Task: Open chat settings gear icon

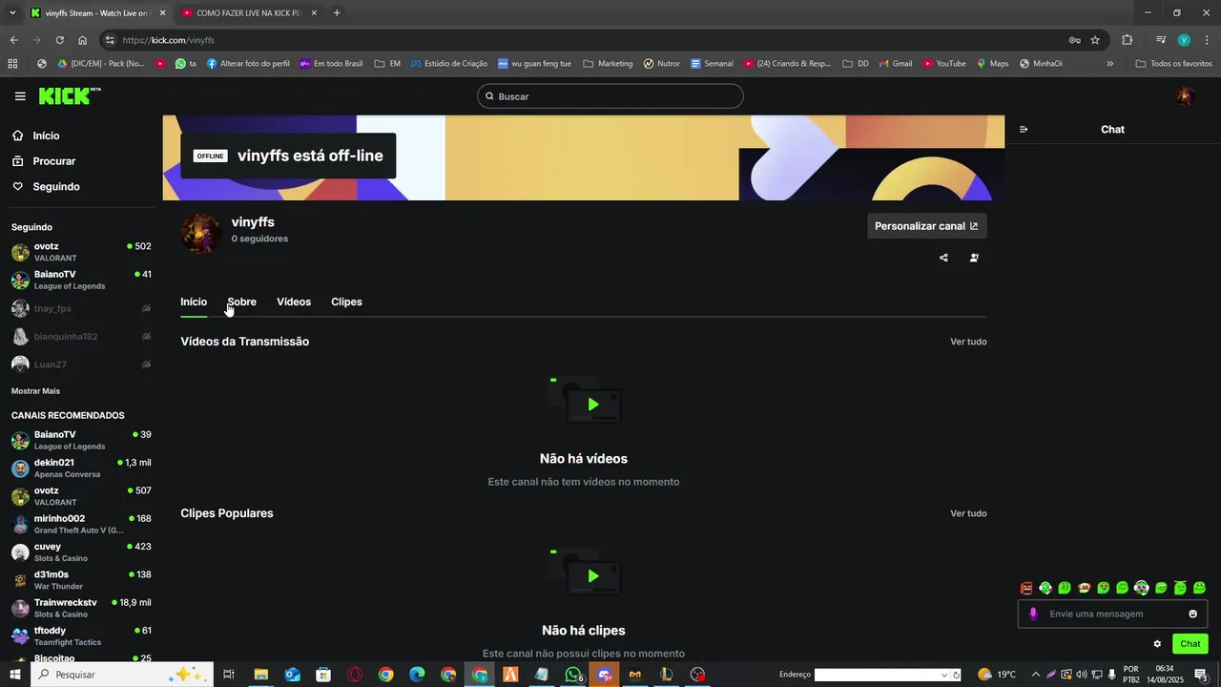Action: [1157, 644]
